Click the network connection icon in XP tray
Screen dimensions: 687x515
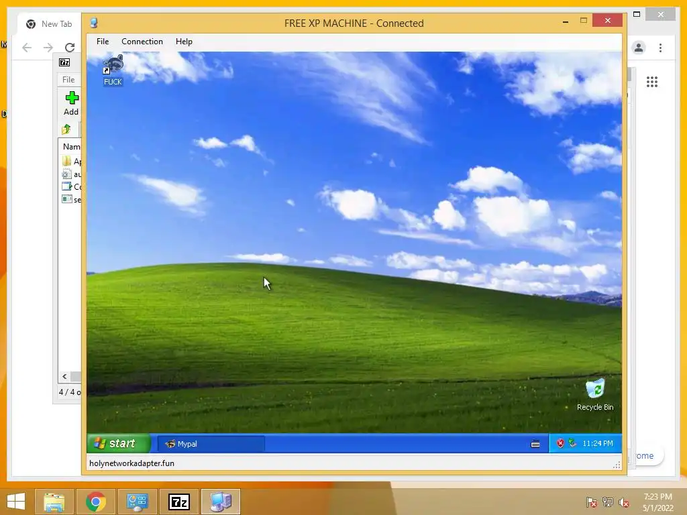click(x=572, y=443)
